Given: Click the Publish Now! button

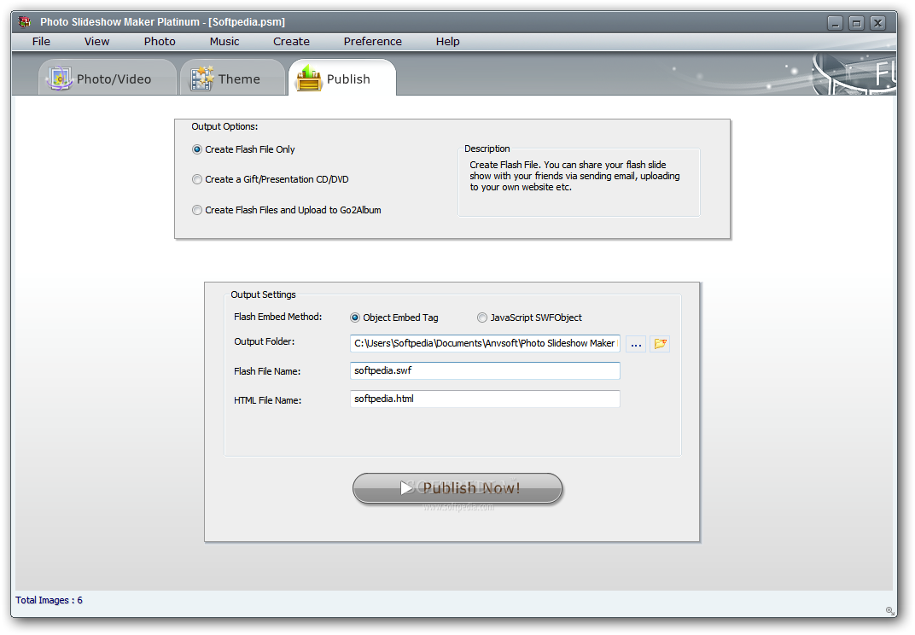Looking at the screenshot, I should tap(457, 488).
